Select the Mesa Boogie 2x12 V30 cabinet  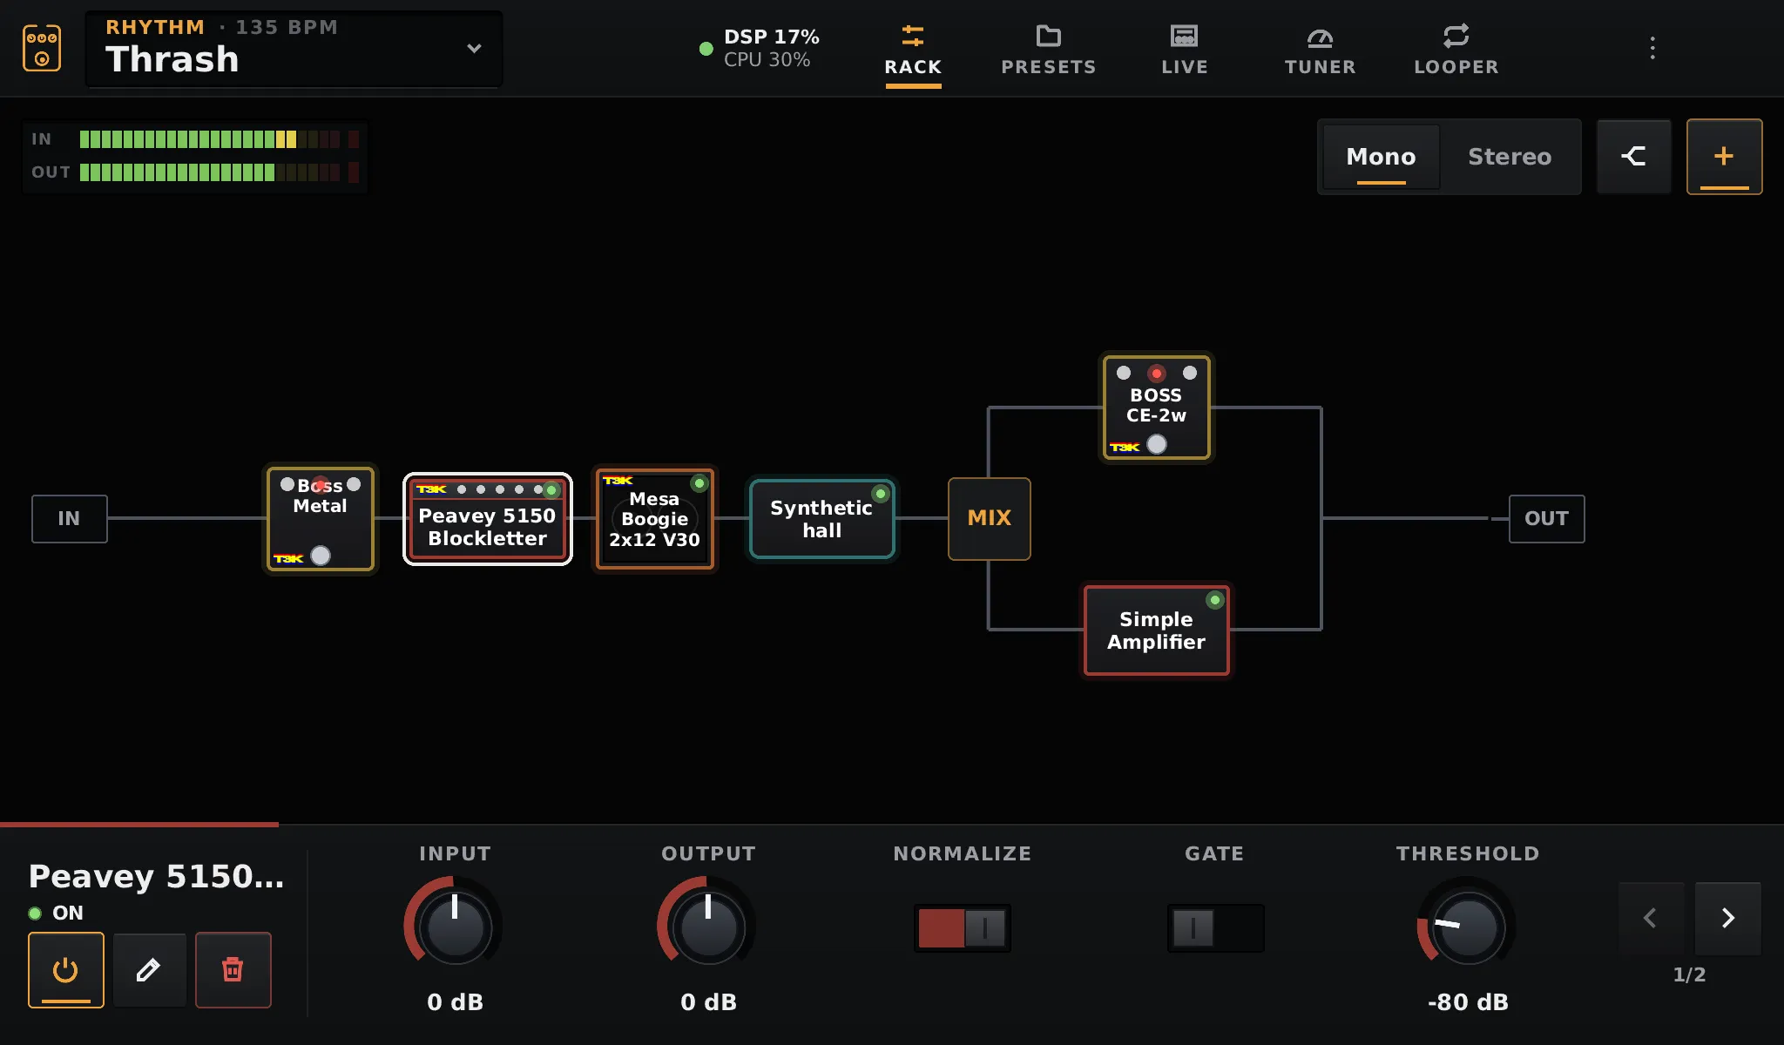tap(655, 519)
